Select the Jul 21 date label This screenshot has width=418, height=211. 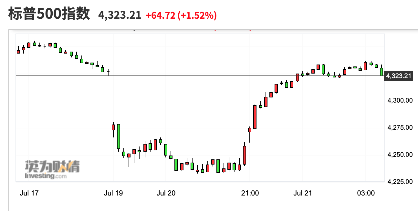(x=302, y=193)
